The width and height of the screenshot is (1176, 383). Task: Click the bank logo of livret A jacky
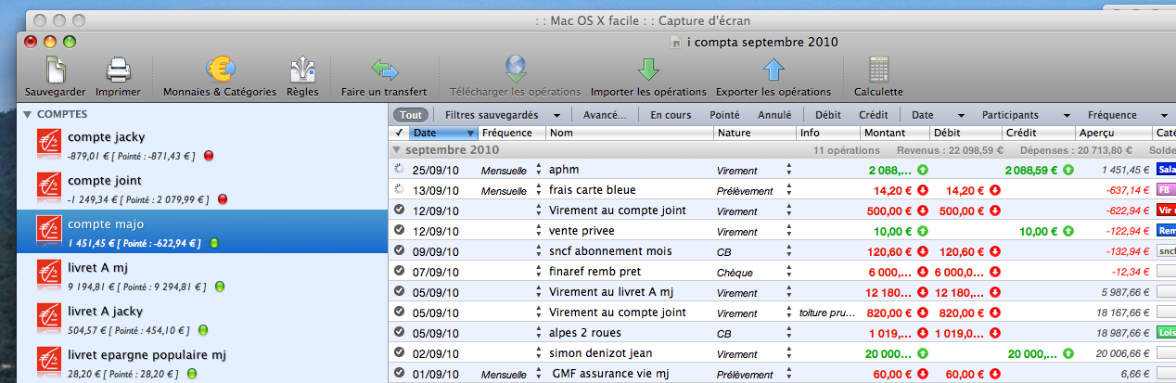pyautogui.click(x=49, y=319)
